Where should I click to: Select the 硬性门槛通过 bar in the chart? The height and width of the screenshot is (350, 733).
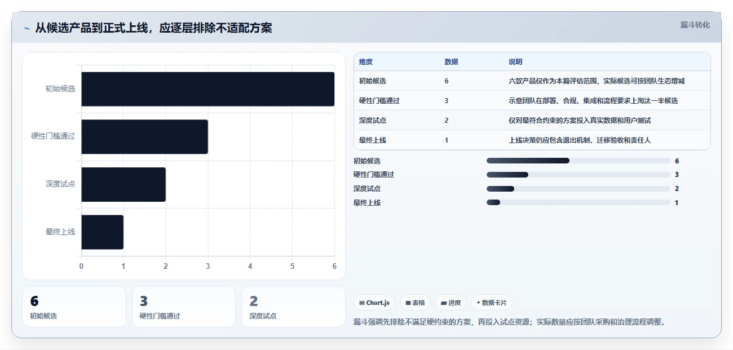click(145, 136)
